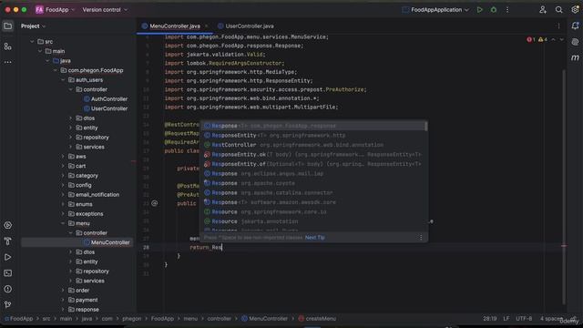Viewport: 583px width, 328px height.
Task: Select ResponseEntity.of completion suggestion
Action: tap(313, 164)
